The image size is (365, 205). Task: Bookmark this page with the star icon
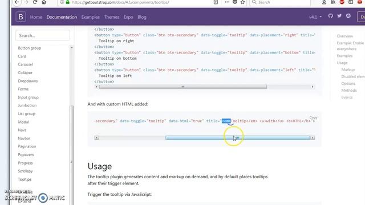click(242, 2)
